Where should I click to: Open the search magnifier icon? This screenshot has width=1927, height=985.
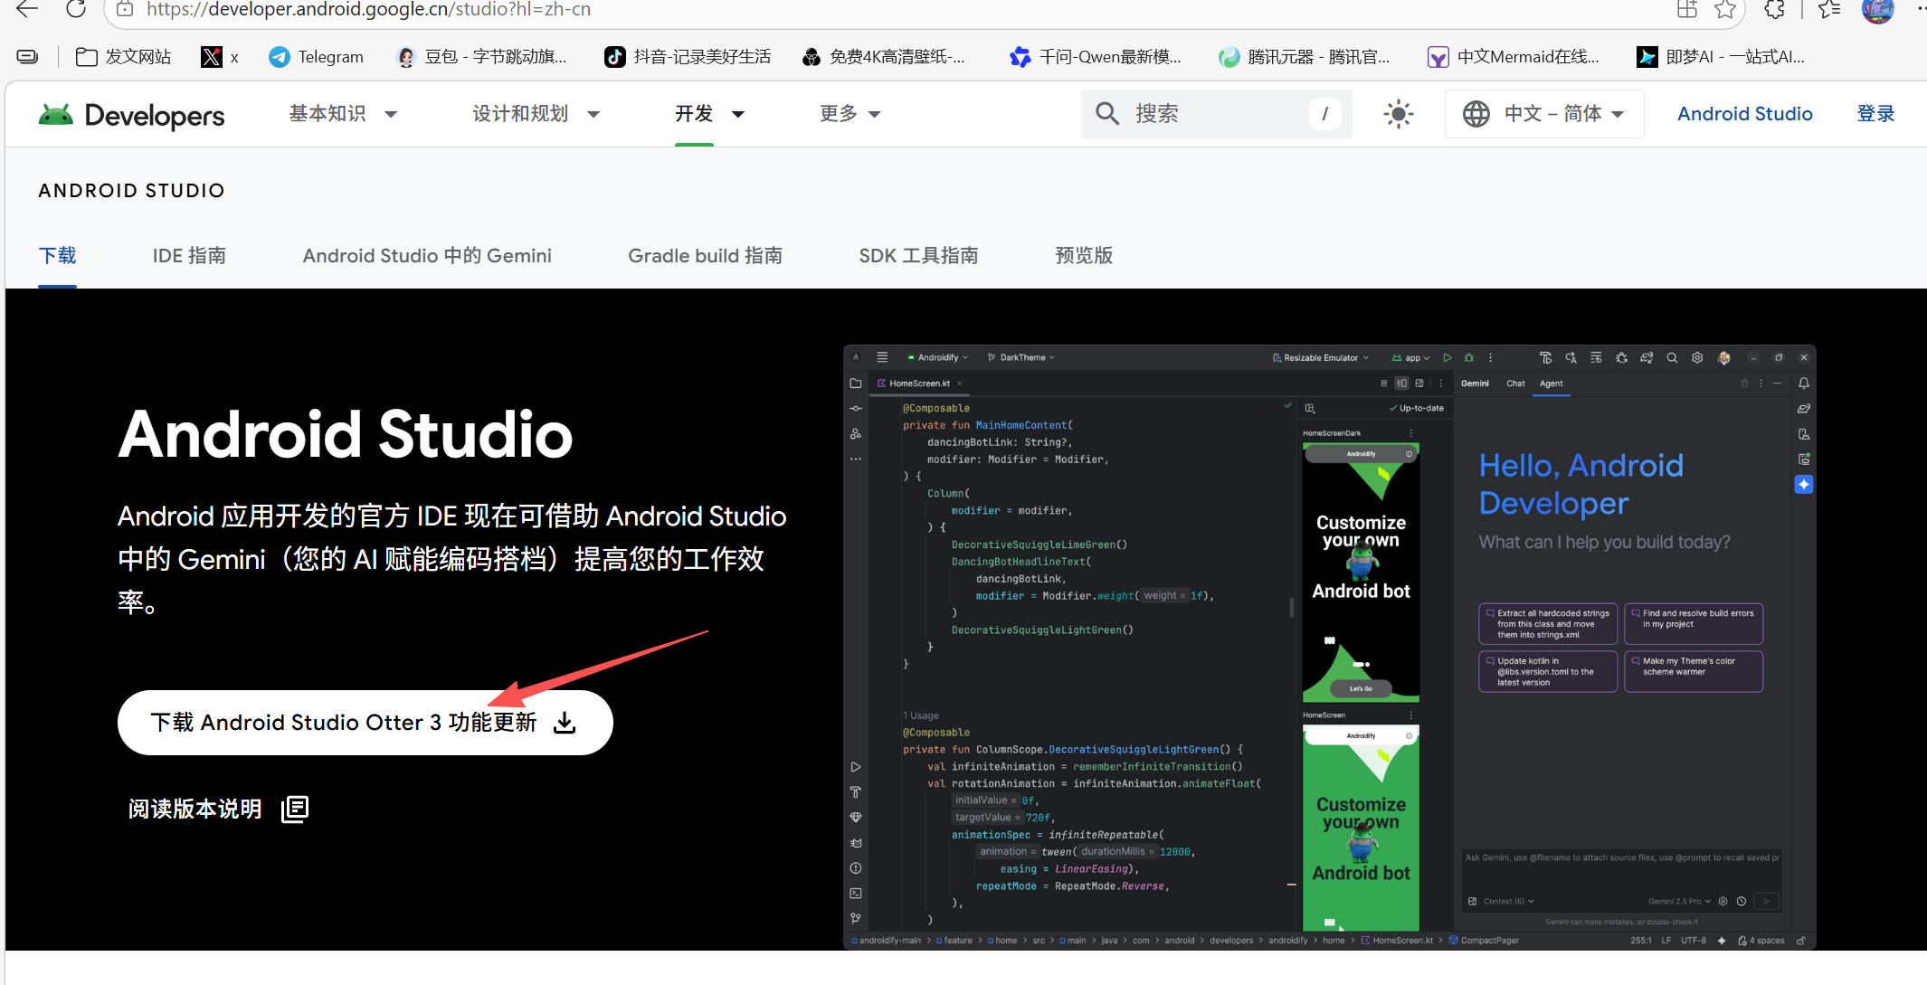coord(1106,113)
